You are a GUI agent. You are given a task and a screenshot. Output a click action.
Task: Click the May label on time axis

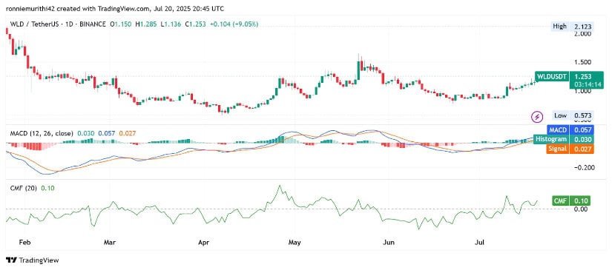click(295, 243)
